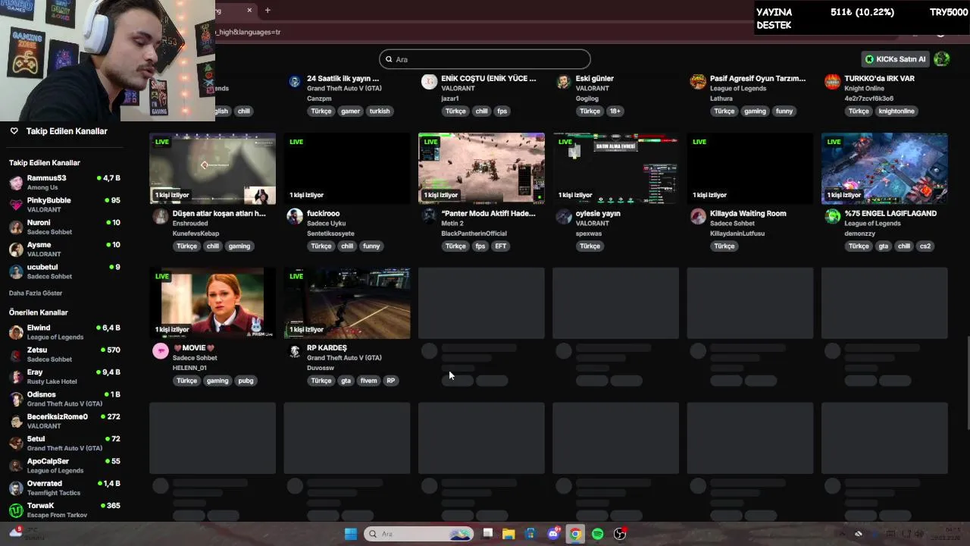Open the oylesie yayın stream title
The width and height of the screenshot is (970, 546).
pyautogui.click(x=598, y=213)
